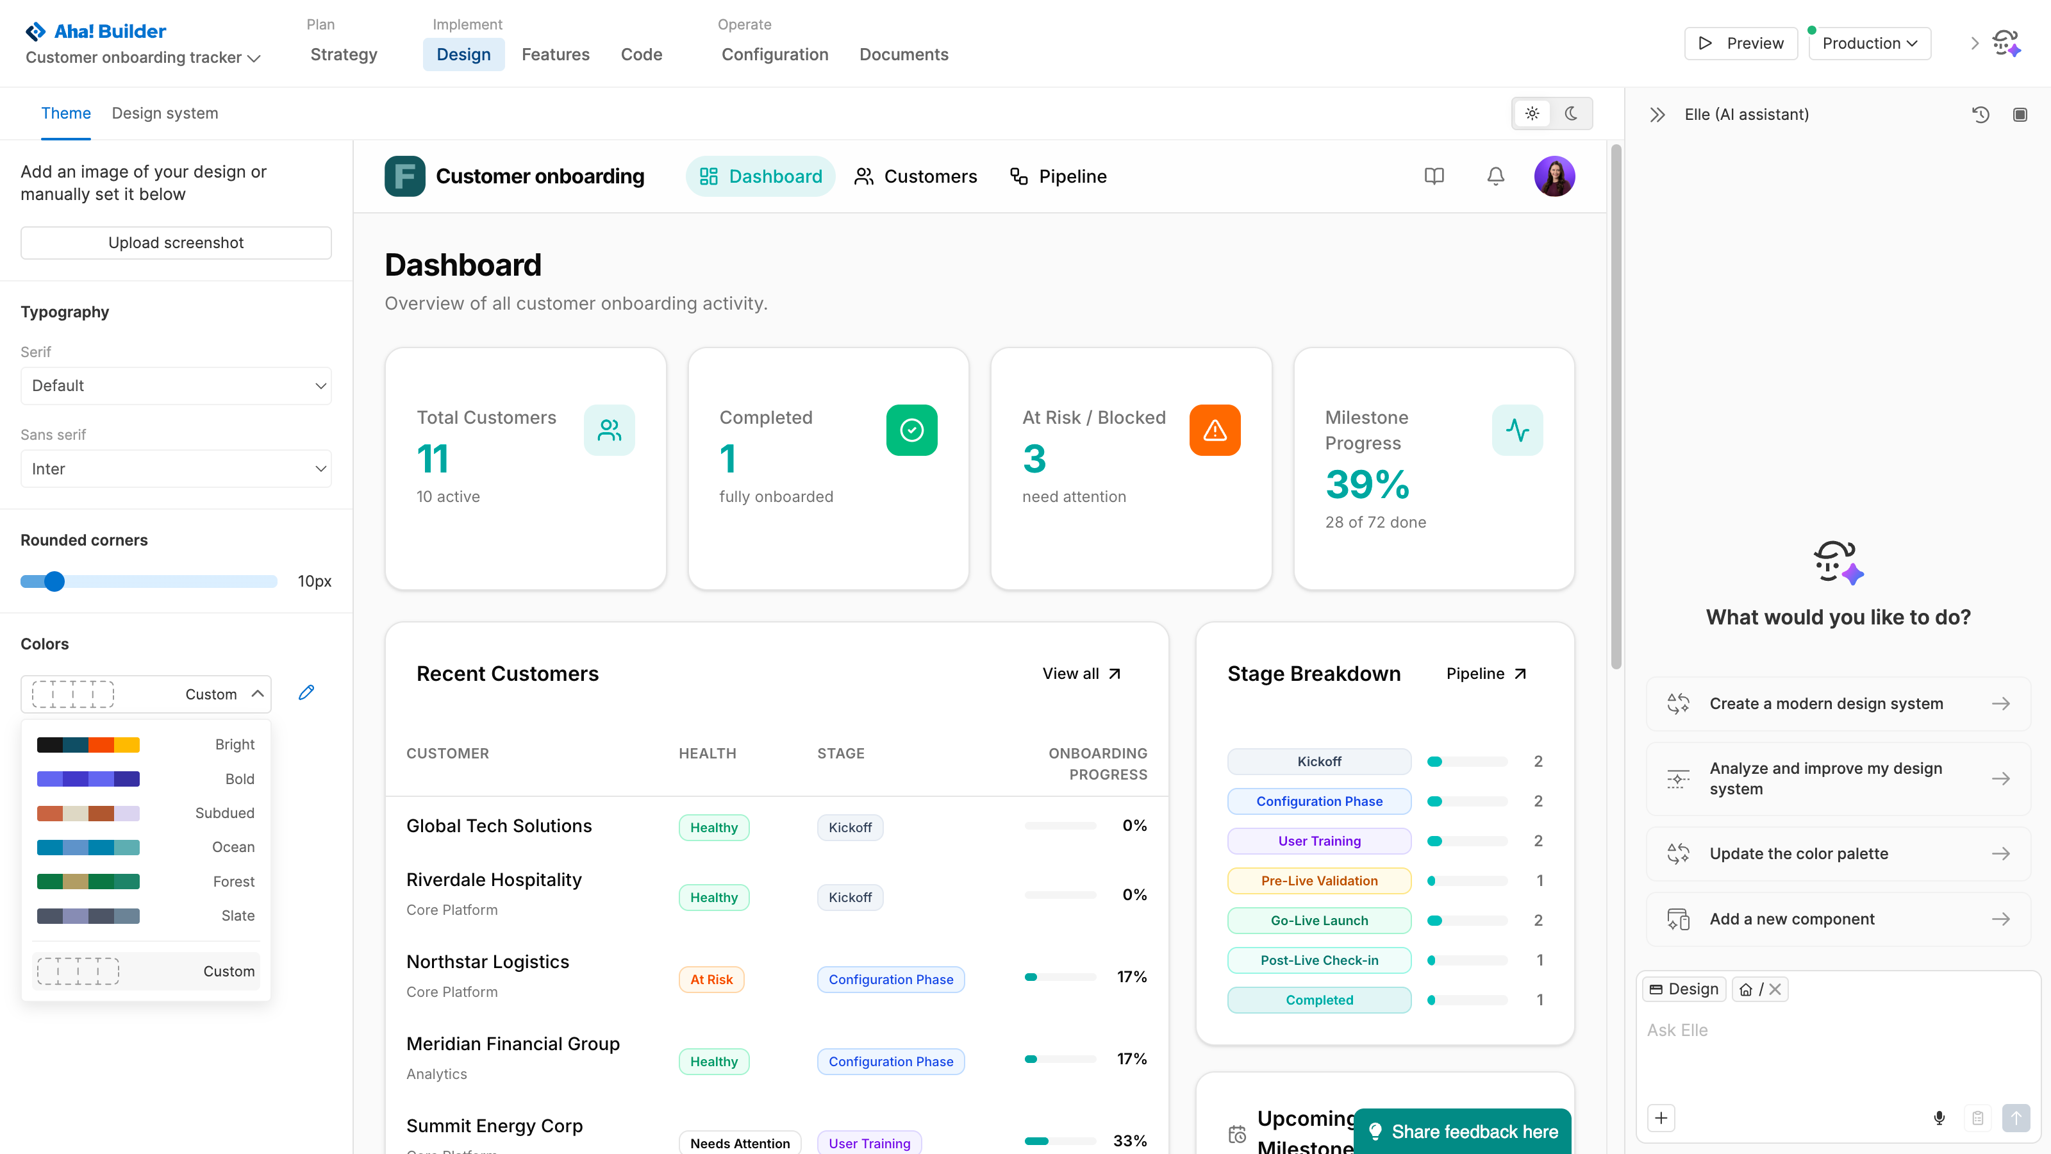Switch to dark mode moon toggle
This screenshot has width=2051, height=1154.
[1571, 114]
